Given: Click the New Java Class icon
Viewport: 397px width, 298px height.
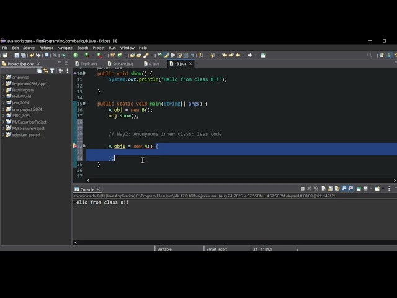Looking at the screenshot, I should (x=120, y=55).
